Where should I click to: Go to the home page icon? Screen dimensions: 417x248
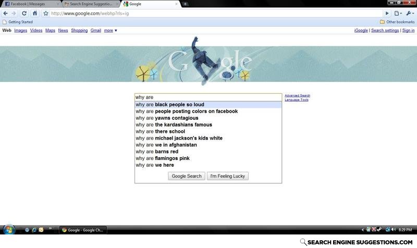point(35,13)
